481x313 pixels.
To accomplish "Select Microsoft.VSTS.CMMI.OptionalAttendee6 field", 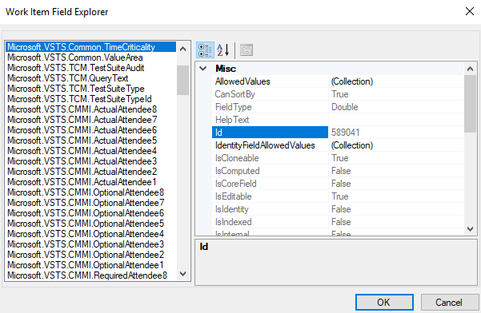I will click(91, 213).
